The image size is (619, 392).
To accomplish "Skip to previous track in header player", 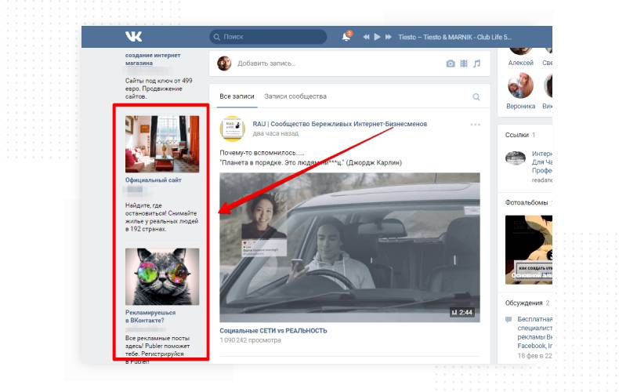I will pyautogui.click(x=367, y=37).
